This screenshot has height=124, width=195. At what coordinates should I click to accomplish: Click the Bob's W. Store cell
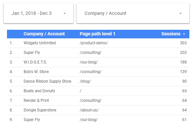[36, 72]
